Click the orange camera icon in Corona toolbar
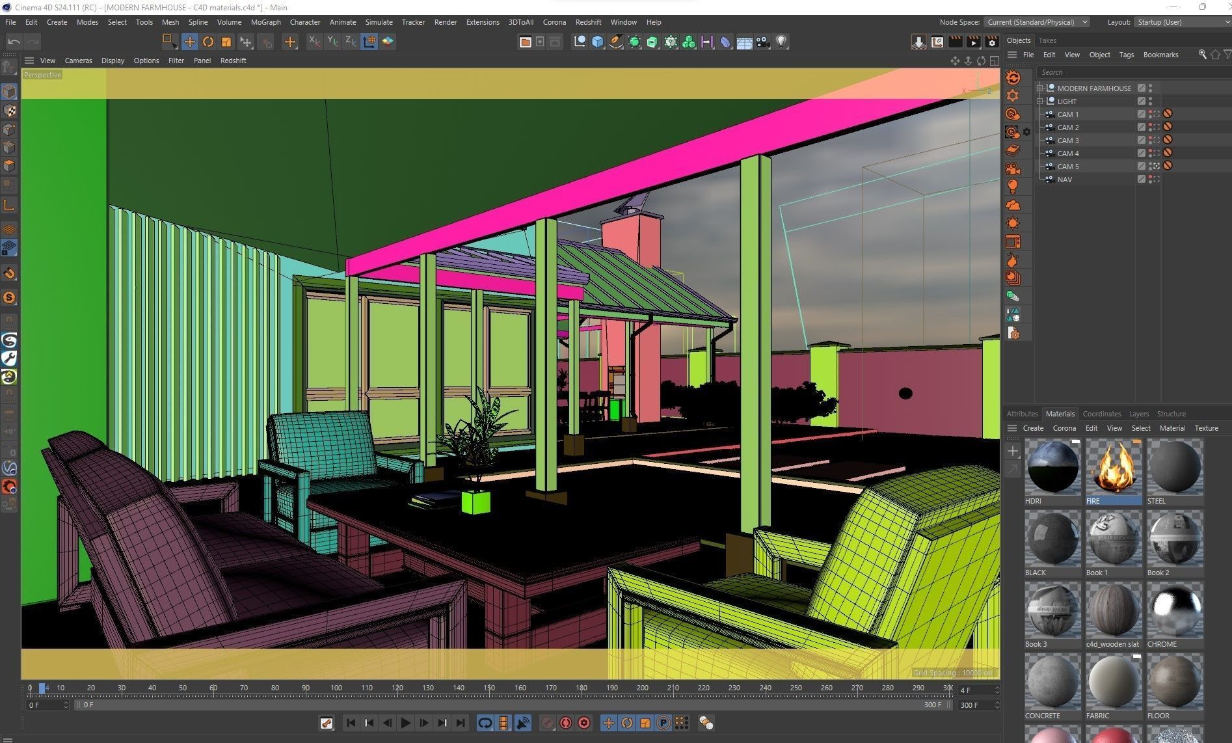This screenshot has width=1232, height=743. pos(1013,169)
